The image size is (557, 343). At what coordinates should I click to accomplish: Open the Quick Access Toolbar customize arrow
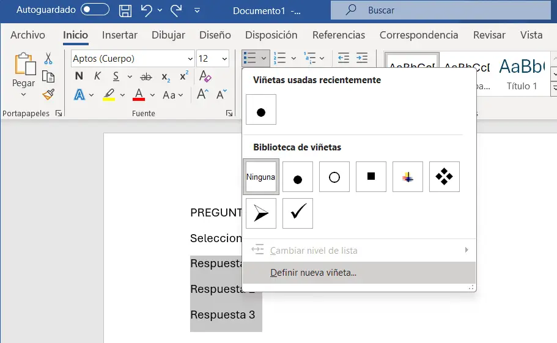[197, 10]
